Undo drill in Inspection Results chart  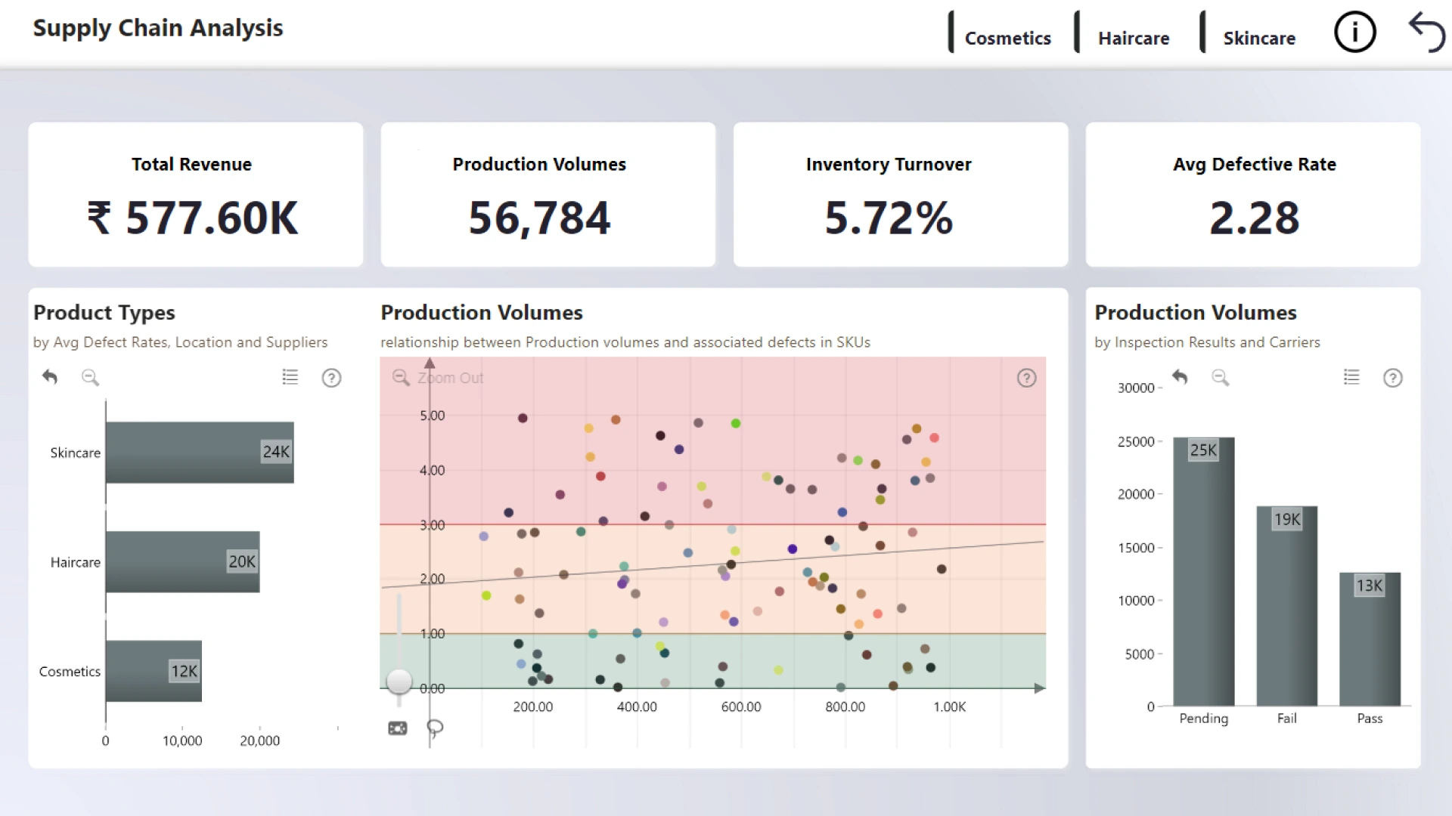point(1180,376)
